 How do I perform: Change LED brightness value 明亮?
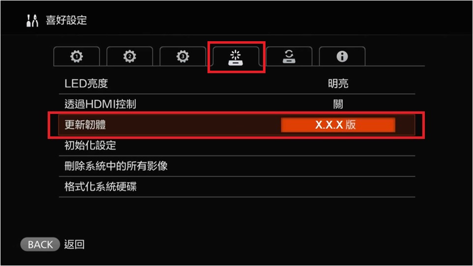[338, 83]
